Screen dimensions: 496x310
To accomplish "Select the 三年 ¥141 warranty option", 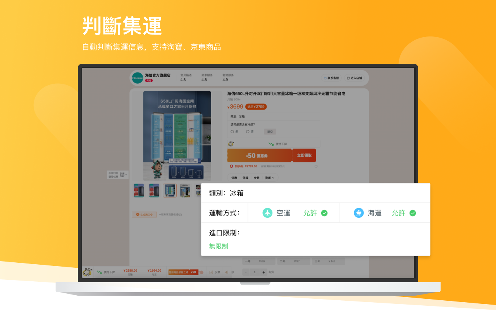I will (329, 261).
